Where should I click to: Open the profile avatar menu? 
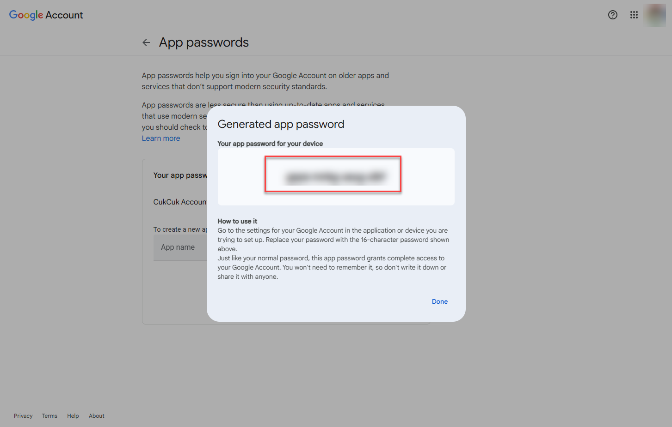point(655,15)
